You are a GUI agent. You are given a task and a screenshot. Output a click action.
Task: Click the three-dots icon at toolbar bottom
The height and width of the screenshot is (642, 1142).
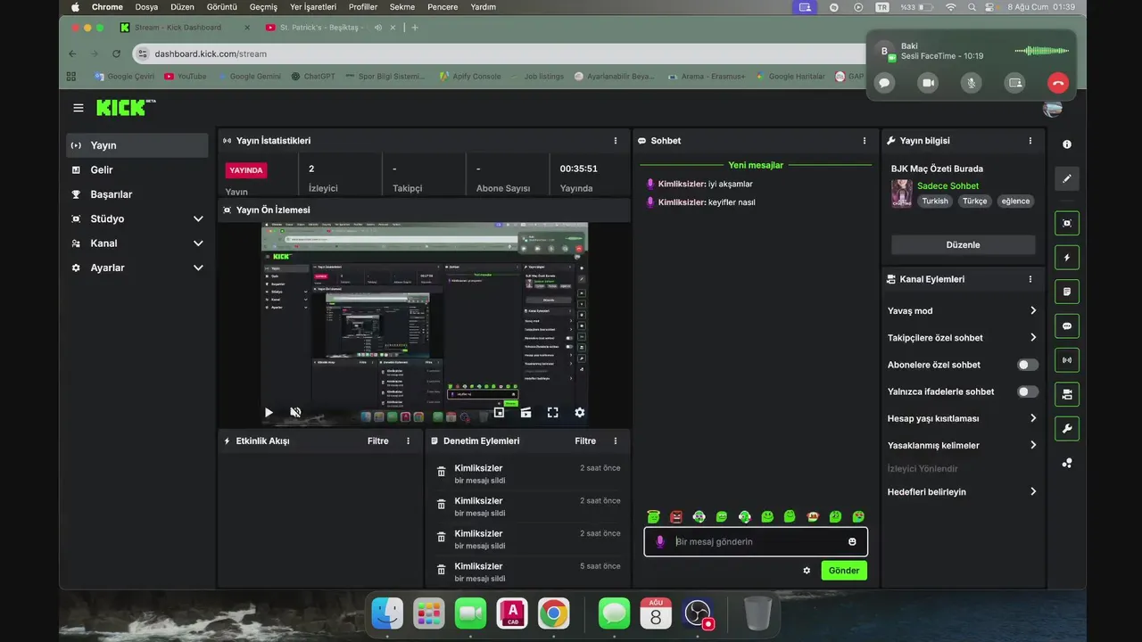tap(1067, 463)
